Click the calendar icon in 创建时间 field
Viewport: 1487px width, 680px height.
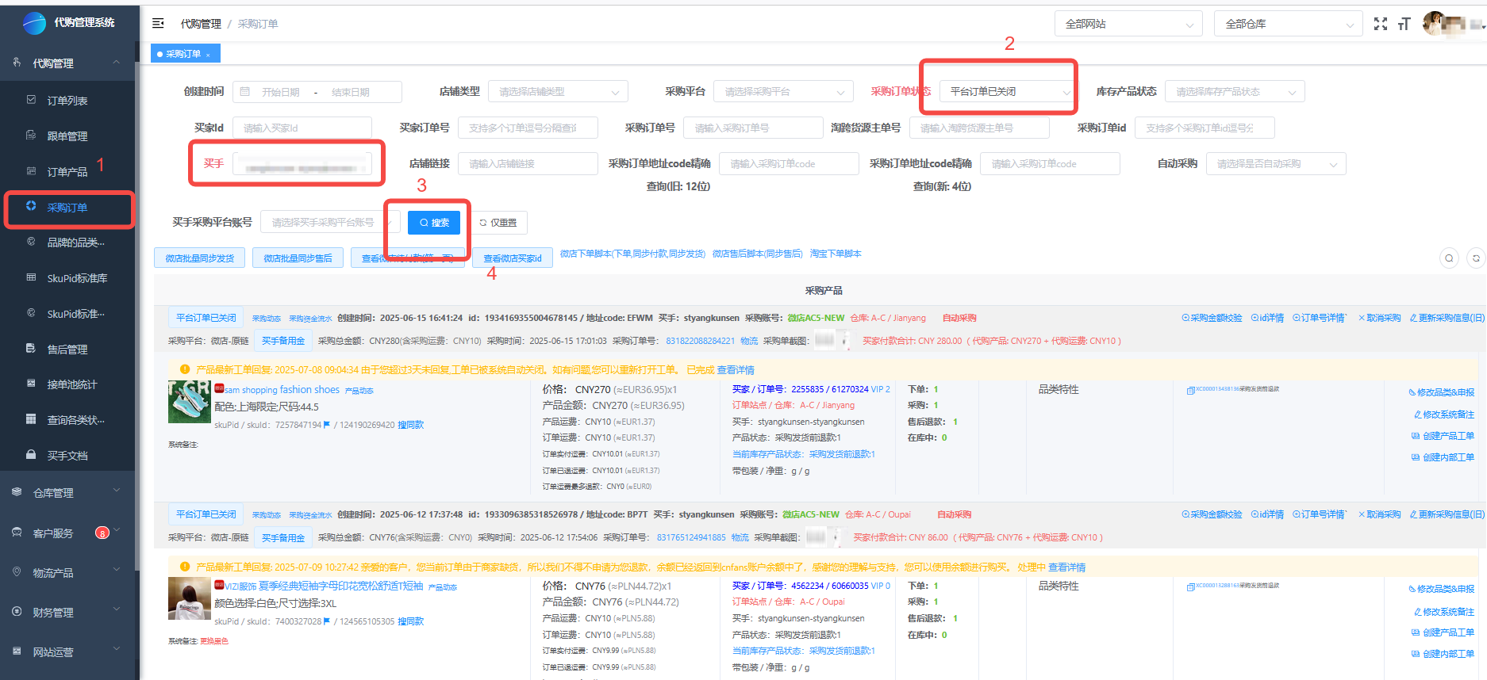point(245,92)
